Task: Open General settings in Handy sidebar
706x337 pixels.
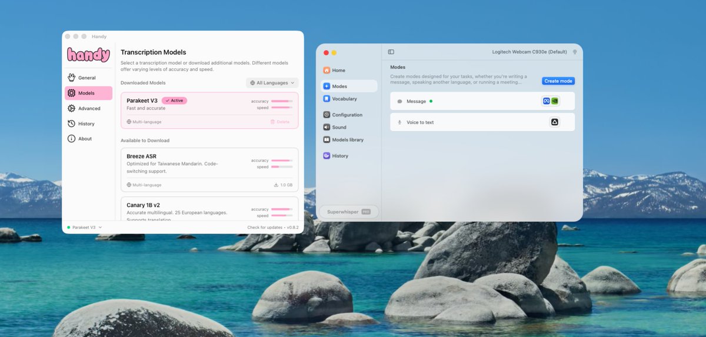Action: point(88,78)
